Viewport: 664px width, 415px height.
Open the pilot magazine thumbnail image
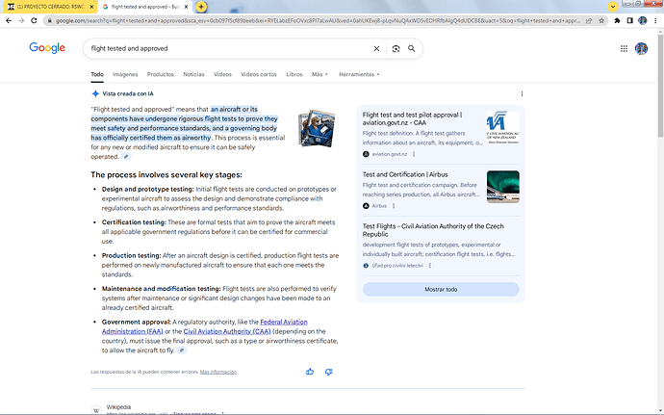(317, 128)
